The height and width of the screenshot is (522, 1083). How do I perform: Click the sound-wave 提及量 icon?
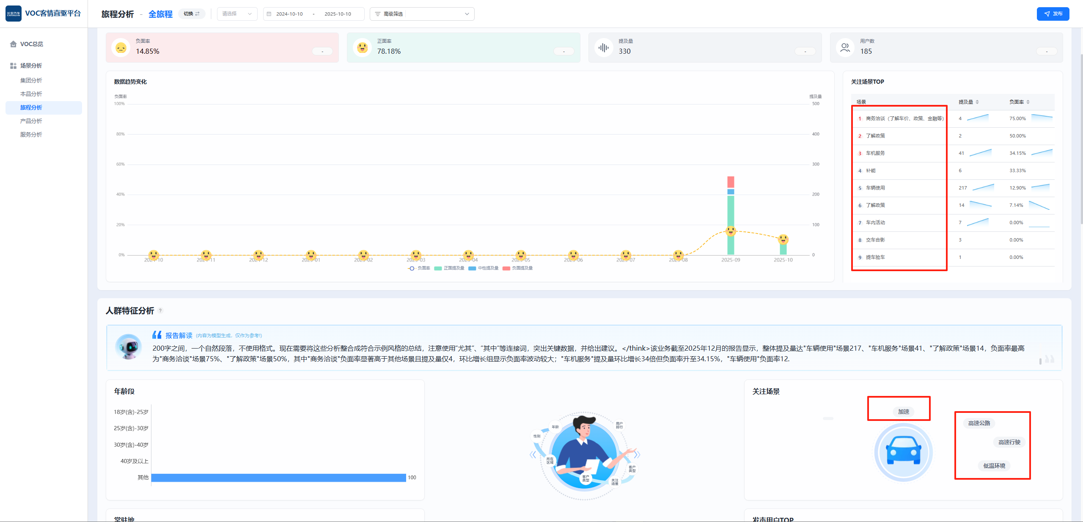point(604,48)
